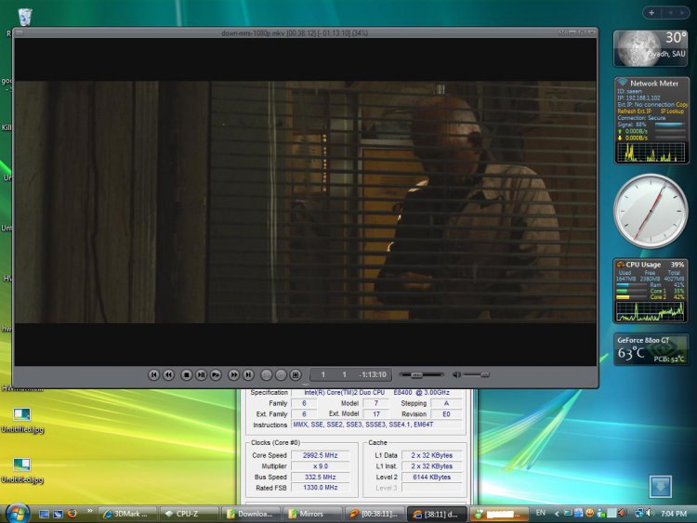Image resolution: width=697 pixels, height=523 pixels.
Task: Click the sidebar next page arrow
Action: click(682, 13)
